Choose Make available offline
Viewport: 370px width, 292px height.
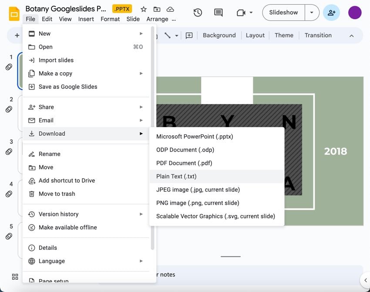coord(67,228)
